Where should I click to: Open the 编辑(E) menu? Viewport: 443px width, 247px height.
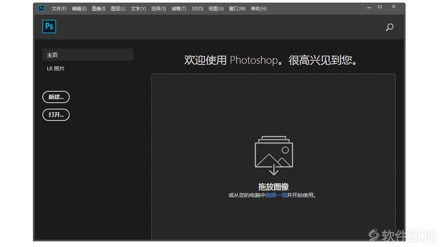click(79, 9)
